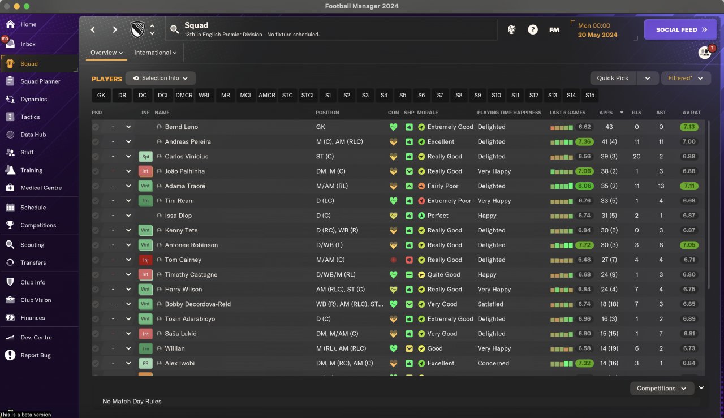Toggle the PKD pick circle for Alex Iwobi
Screen dimensions: 724x418
(96, 363)
